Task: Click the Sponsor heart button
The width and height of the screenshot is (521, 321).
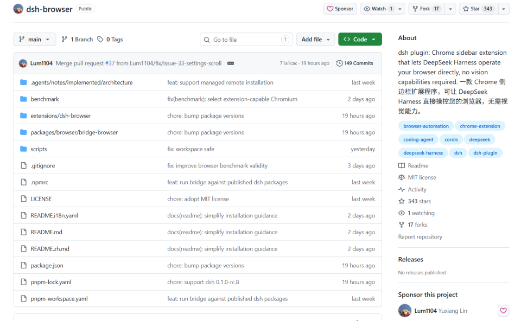Action: [340, 9]
